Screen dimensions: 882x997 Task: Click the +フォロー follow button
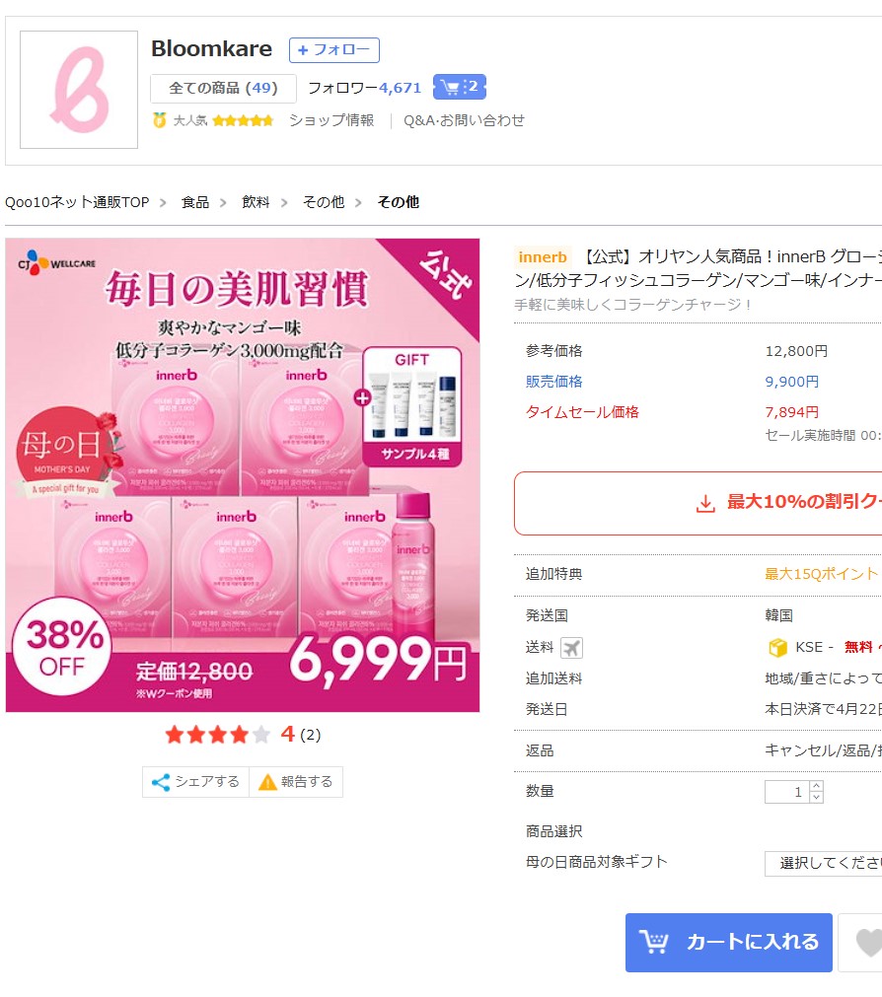coord(333,49)
